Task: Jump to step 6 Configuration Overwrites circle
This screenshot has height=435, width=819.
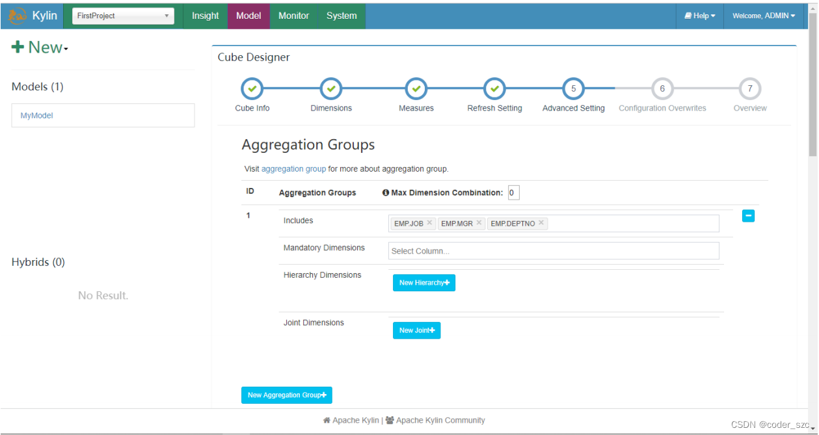Action: (662, 88)
